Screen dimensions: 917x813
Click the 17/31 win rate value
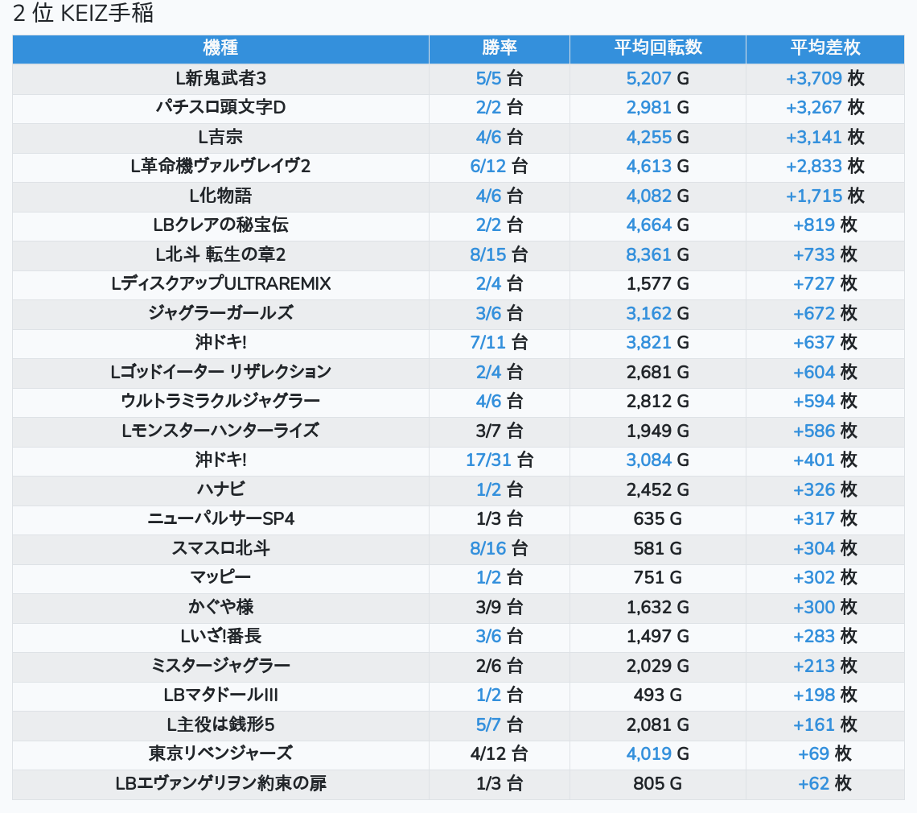[x=488, y=460]
